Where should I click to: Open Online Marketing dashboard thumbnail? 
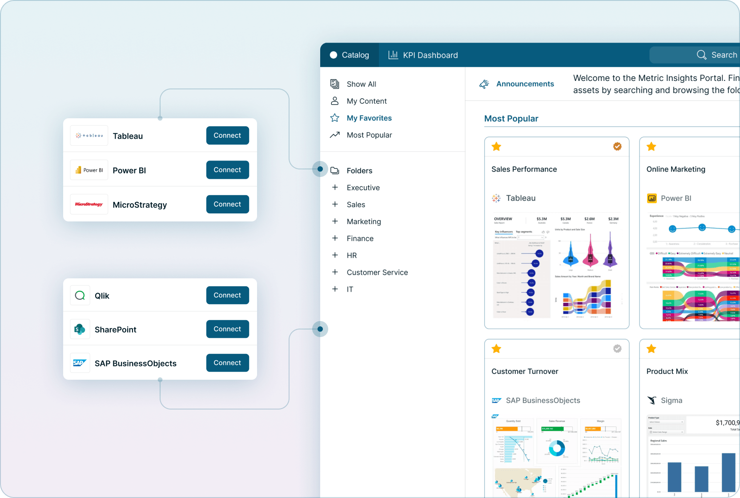click(693, 267)
